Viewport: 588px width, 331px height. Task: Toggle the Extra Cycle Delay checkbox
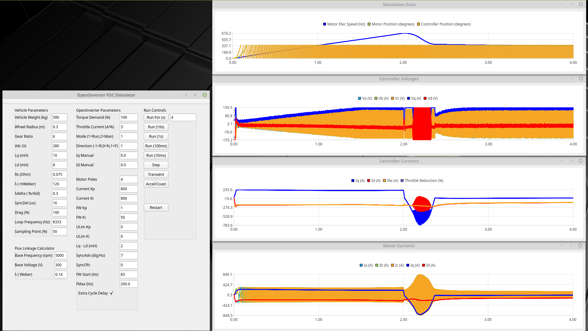tap(112, 293)
